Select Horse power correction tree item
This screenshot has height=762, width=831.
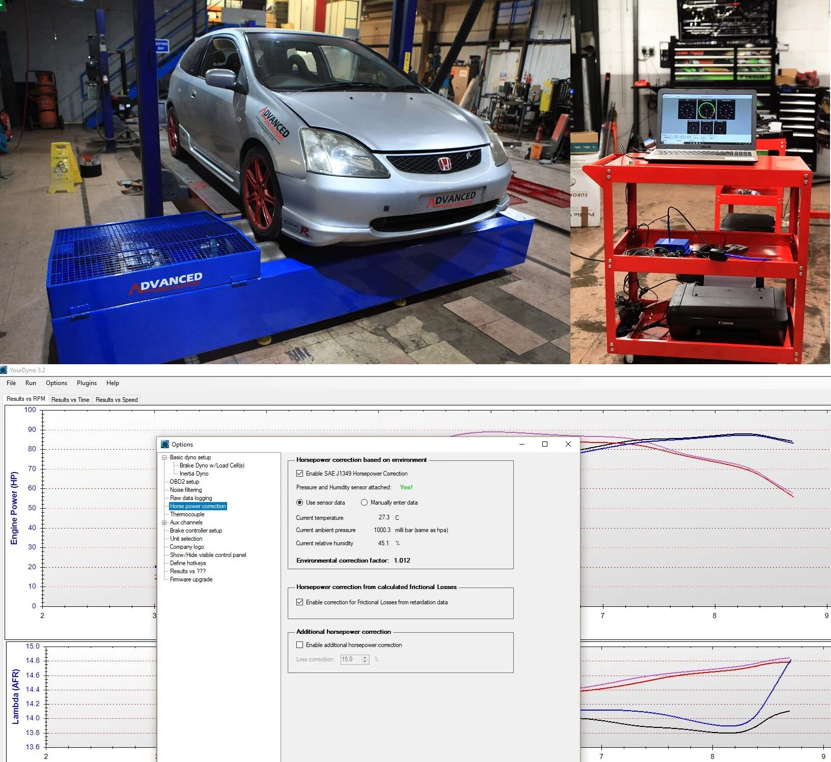198,506
